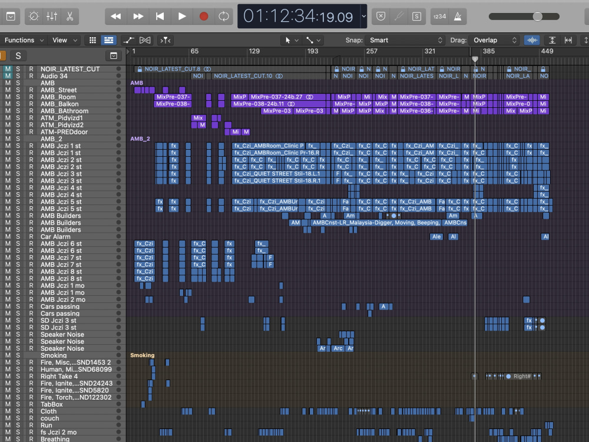Select the Cloth track
The height and width of the screenshot is (442, 589).
coord(48,411)
